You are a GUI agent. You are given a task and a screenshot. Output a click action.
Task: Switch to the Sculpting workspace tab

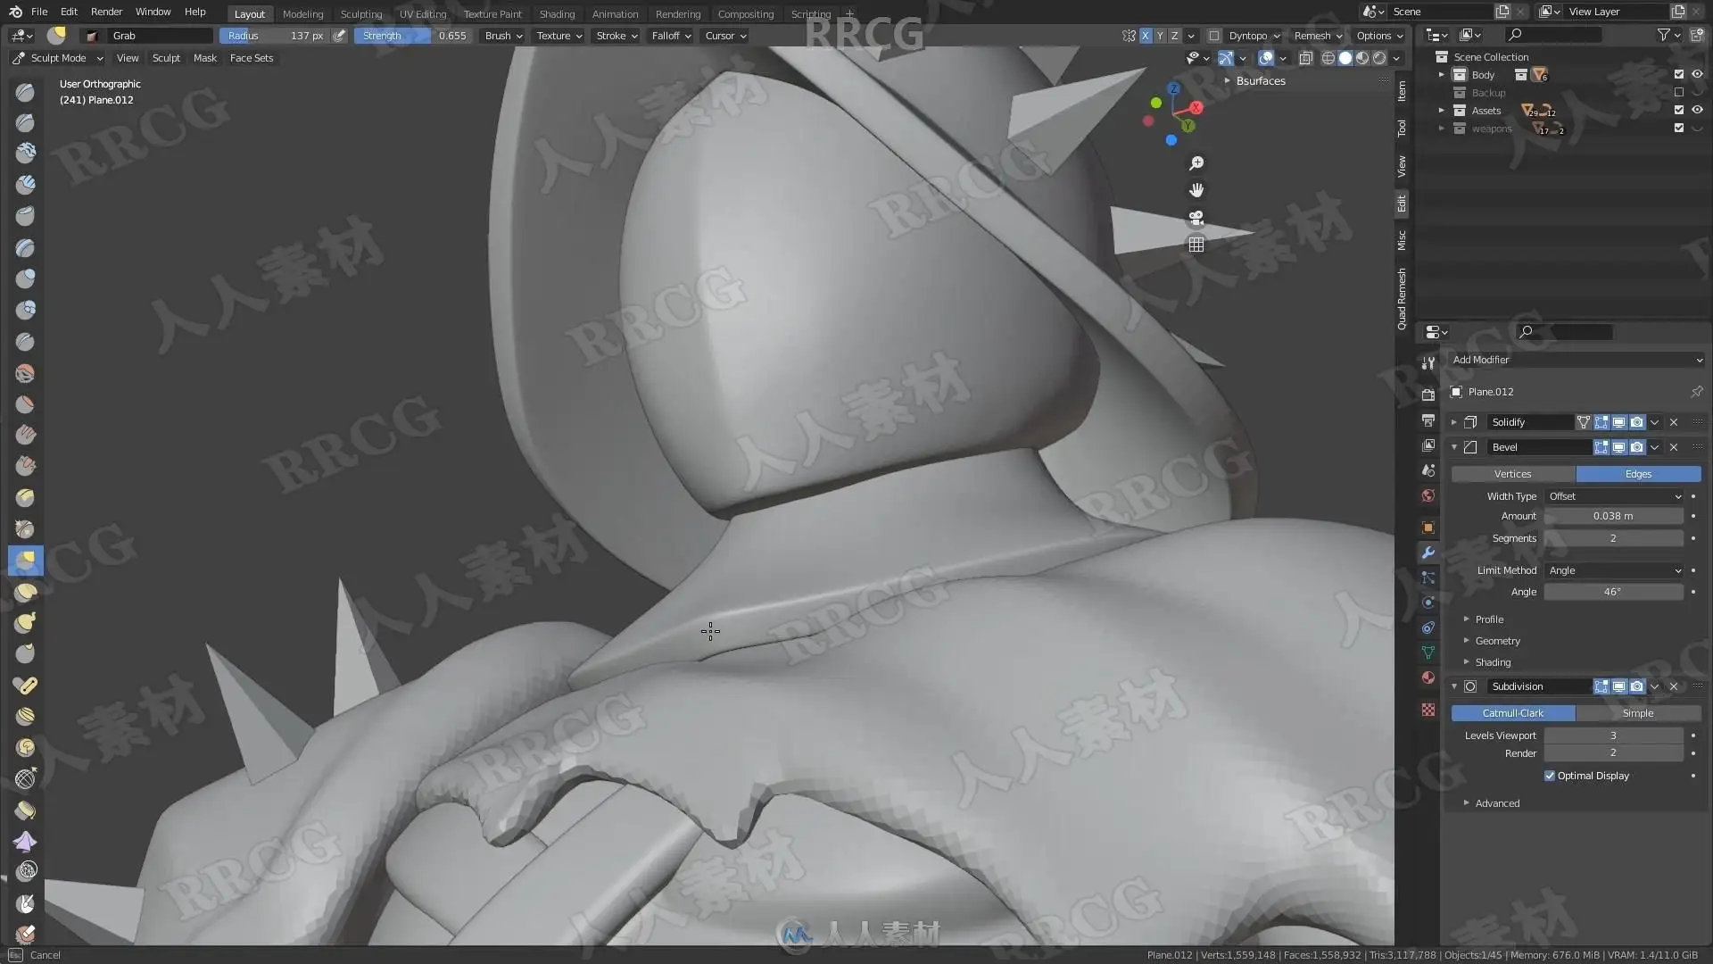pos(360,14)
